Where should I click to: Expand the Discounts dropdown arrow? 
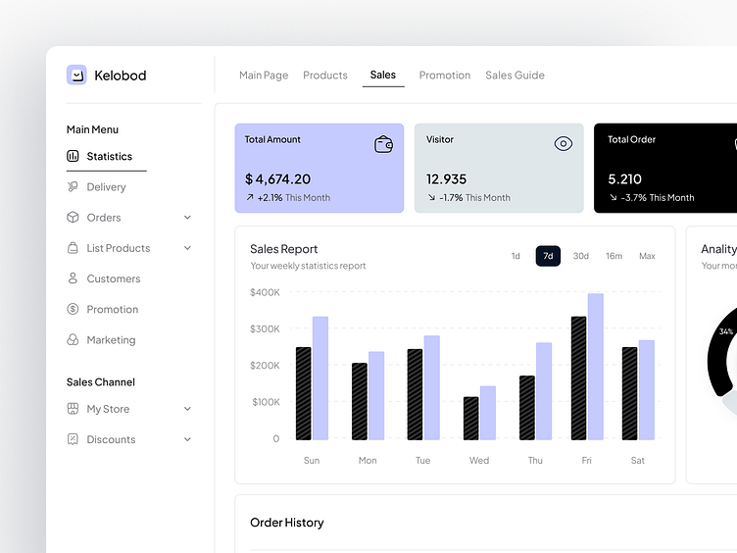pyautogui.click(x=187, y=439)
